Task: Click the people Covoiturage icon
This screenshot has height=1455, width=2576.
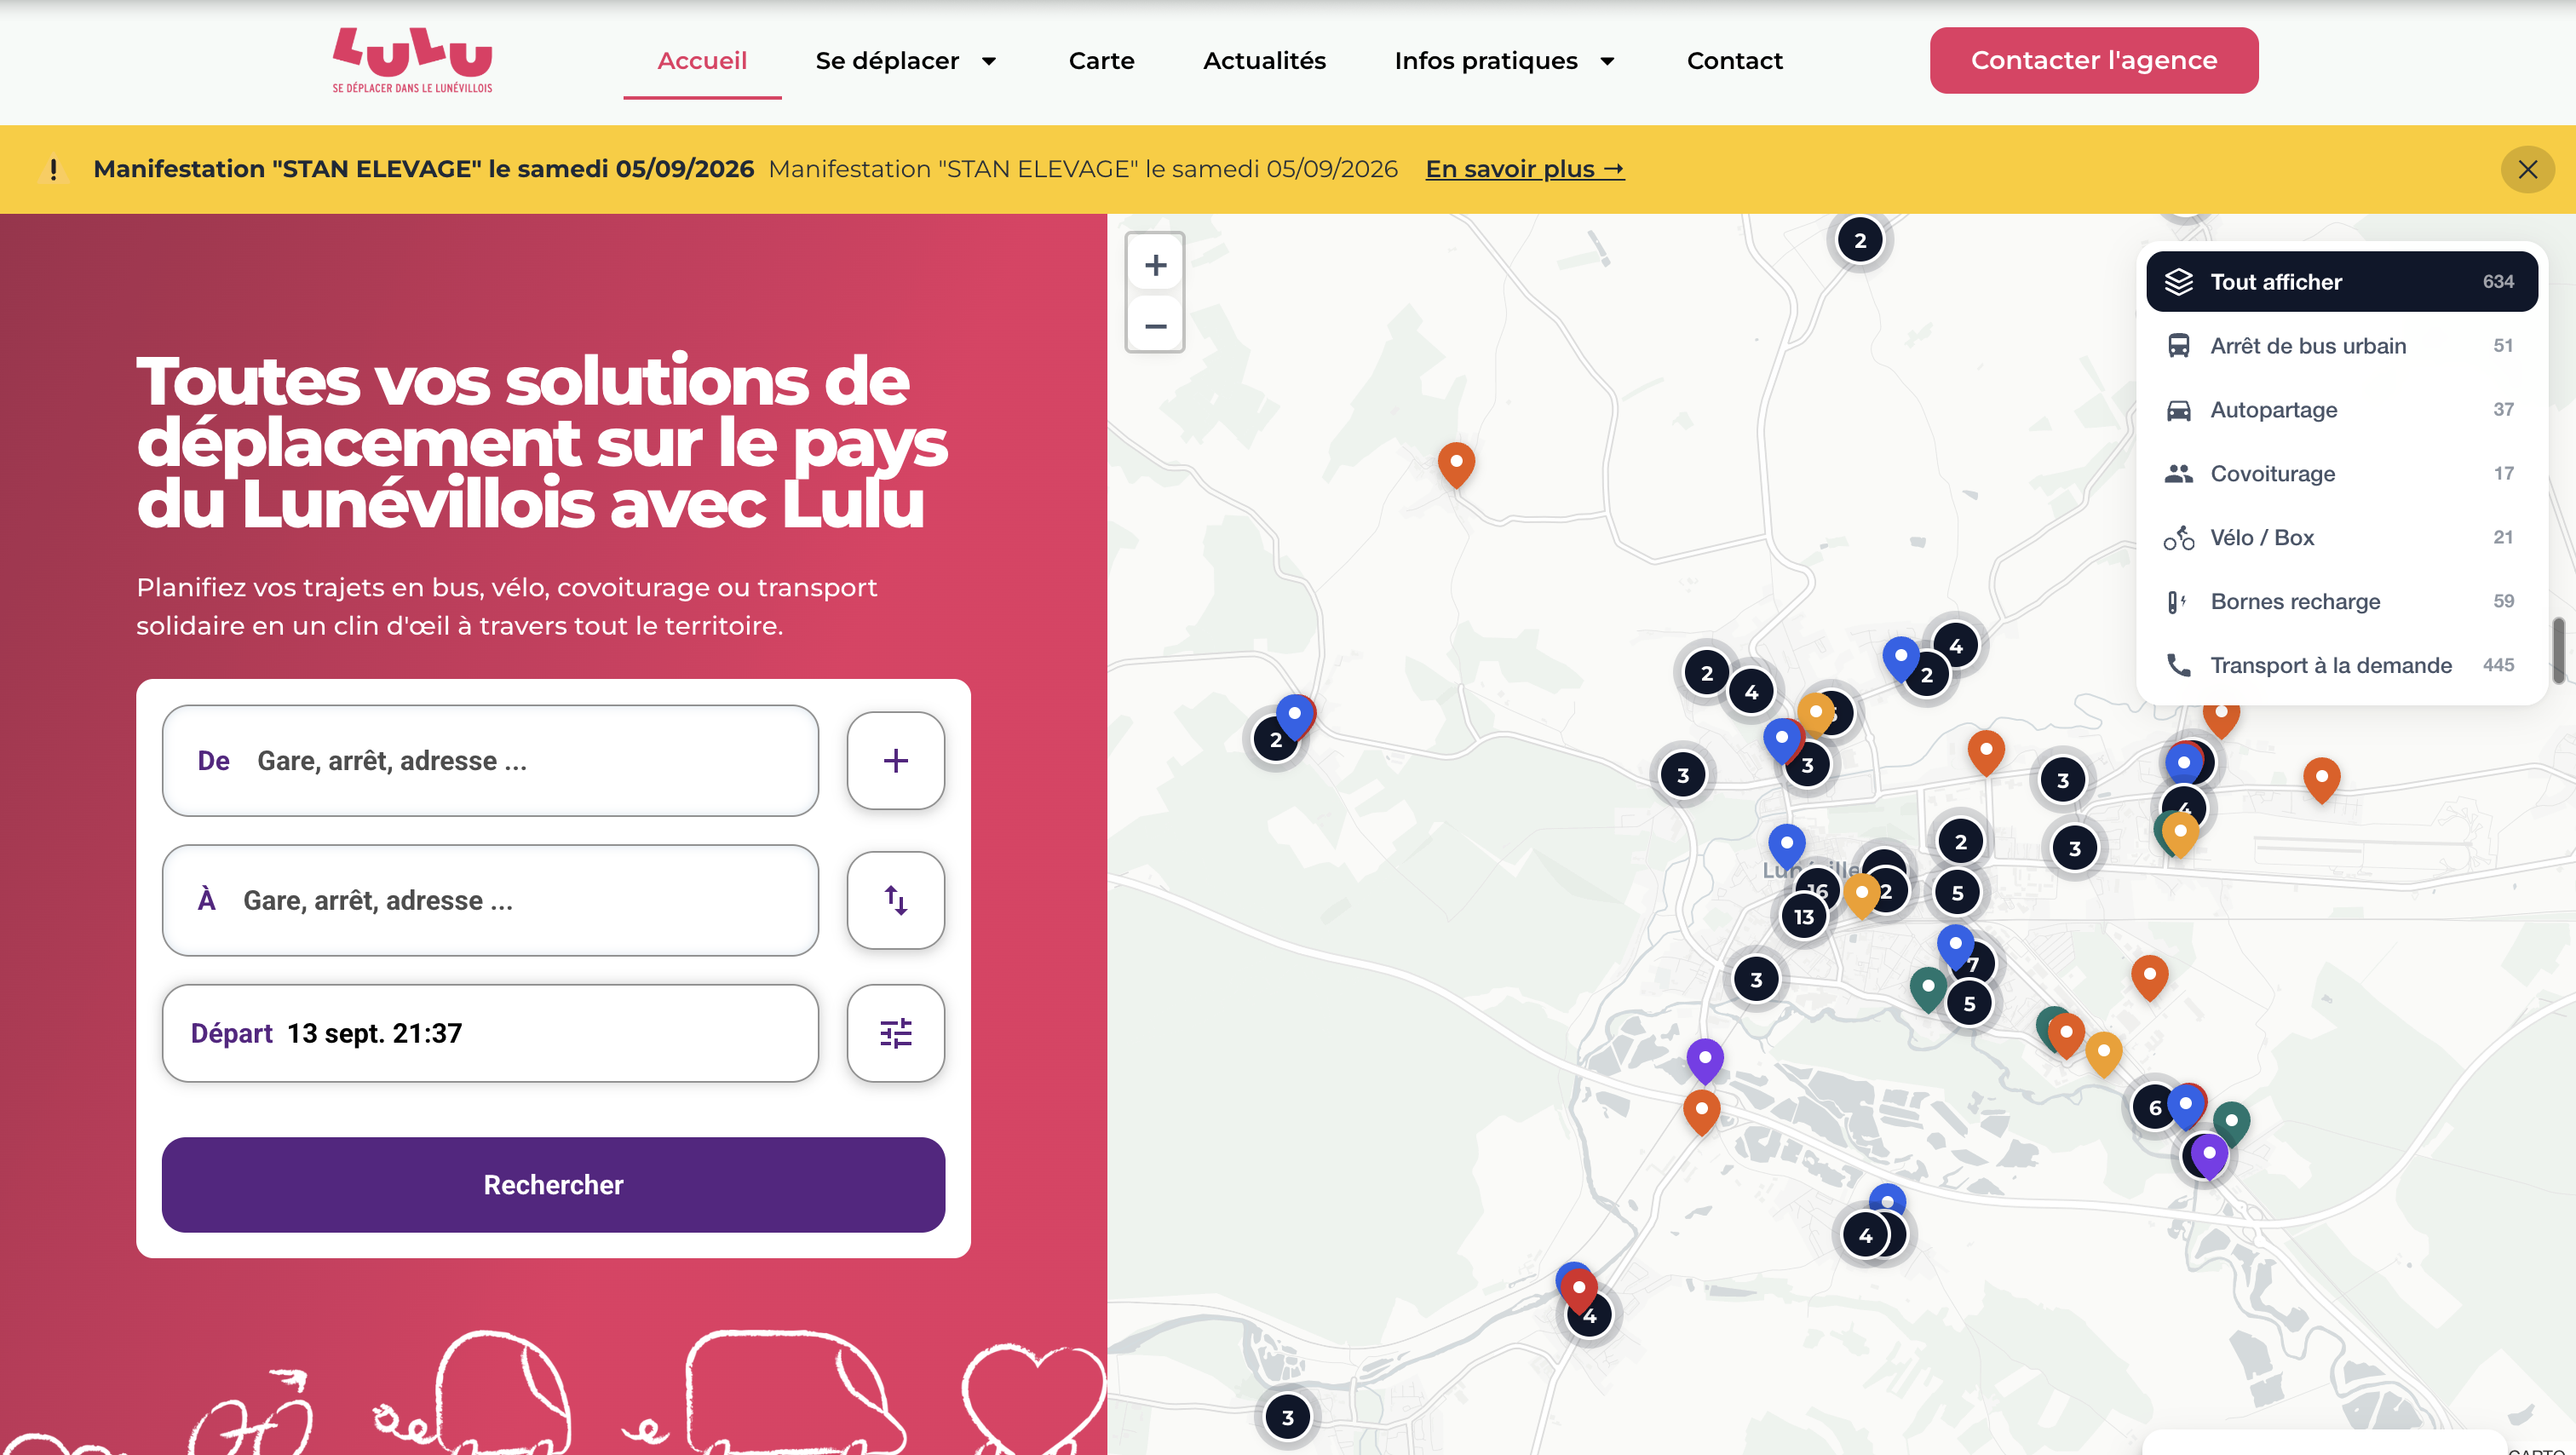Action: (x=2178, y=473)
